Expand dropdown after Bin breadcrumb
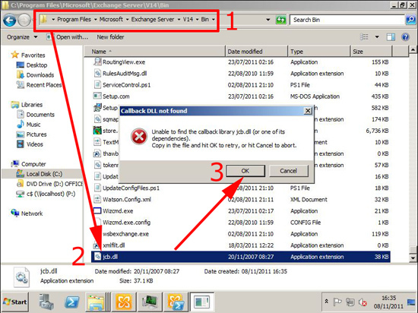The height and width of the screenshot is (313, 418). pos(214,20)
